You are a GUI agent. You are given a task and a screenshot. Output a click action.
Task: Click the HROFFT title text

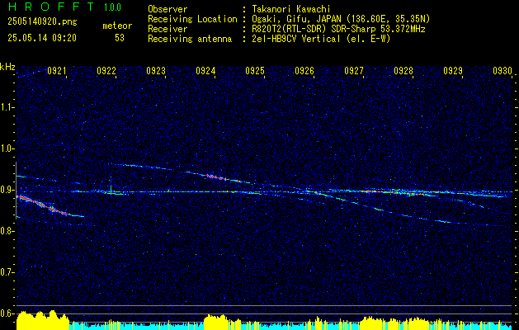[x=51, y=7]
